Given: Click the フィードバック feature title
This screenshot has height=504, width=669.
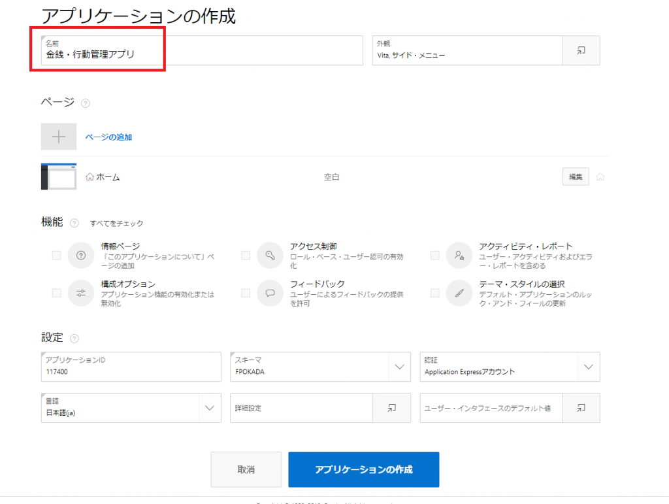Looking at the screenshot, I should tap(318, 284).
